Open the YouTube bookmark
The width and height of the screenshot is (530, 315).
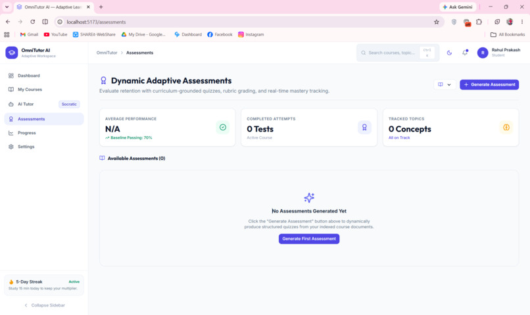click(55, 34)
